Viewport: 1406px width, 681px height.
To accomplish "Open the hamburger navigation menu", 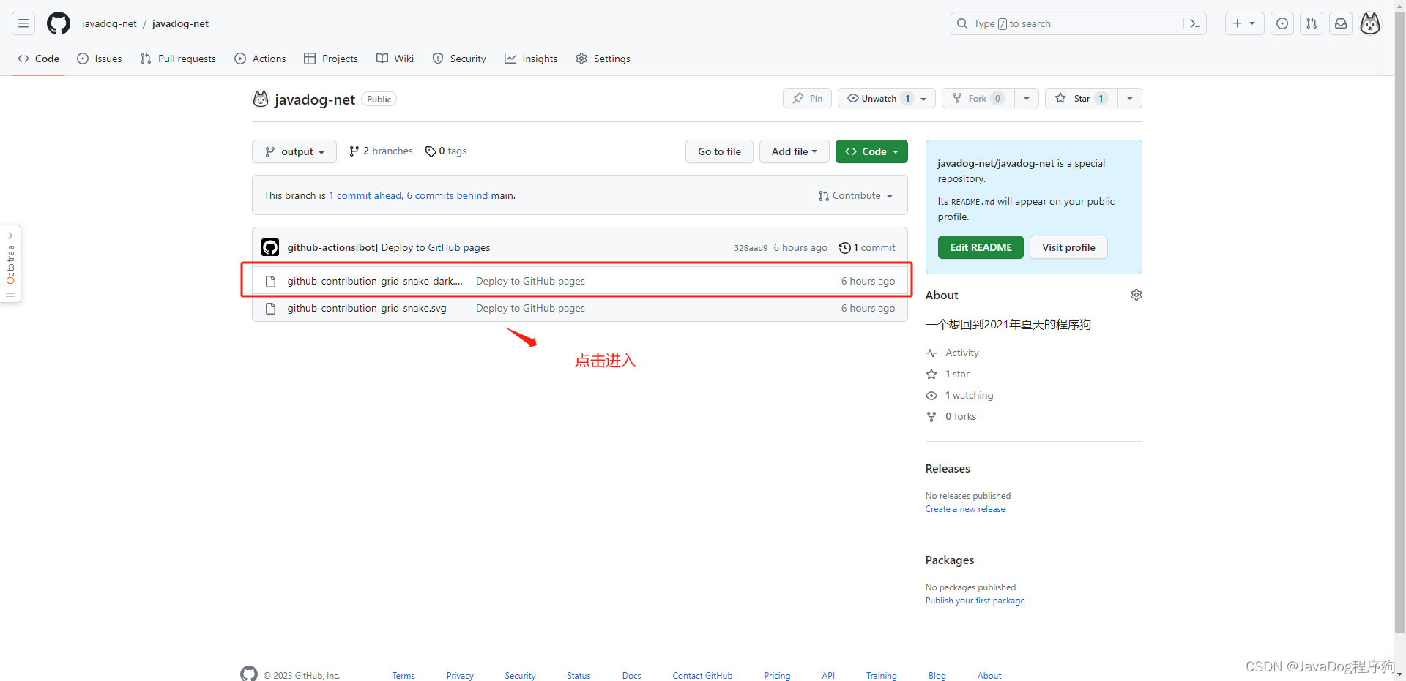I will (x=23, y=23).
